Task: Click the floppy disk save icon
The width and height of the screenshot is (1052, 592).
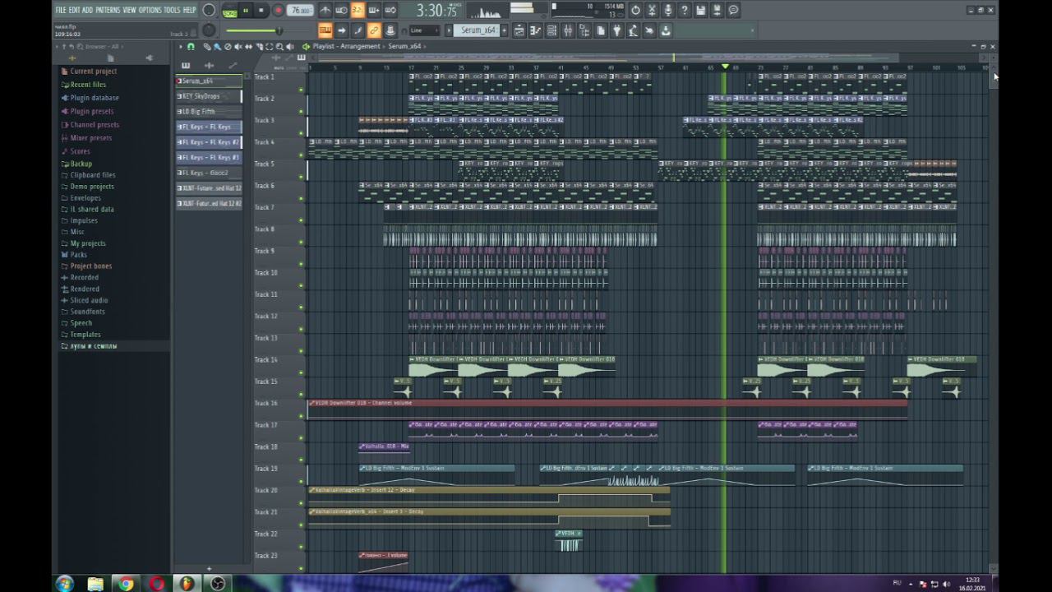Action: (700, 10)
